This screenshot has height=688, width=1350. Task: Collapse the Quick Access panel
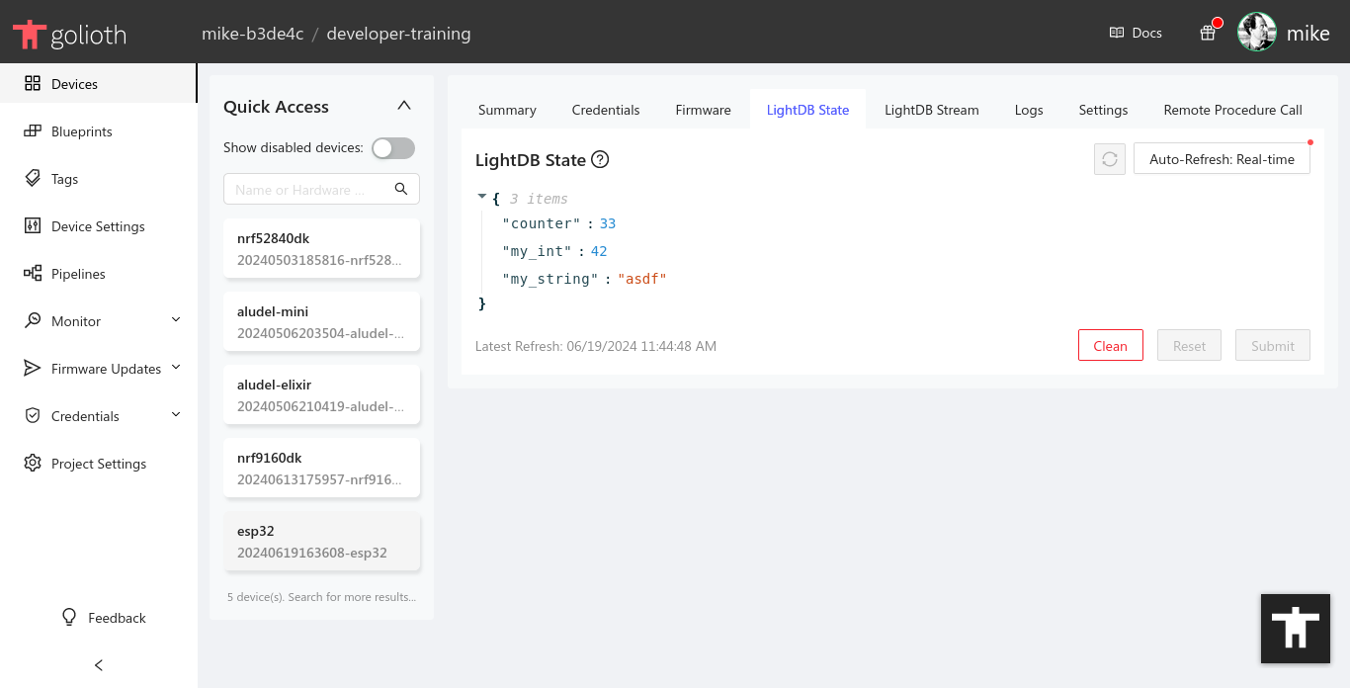(x=403, y=104)
